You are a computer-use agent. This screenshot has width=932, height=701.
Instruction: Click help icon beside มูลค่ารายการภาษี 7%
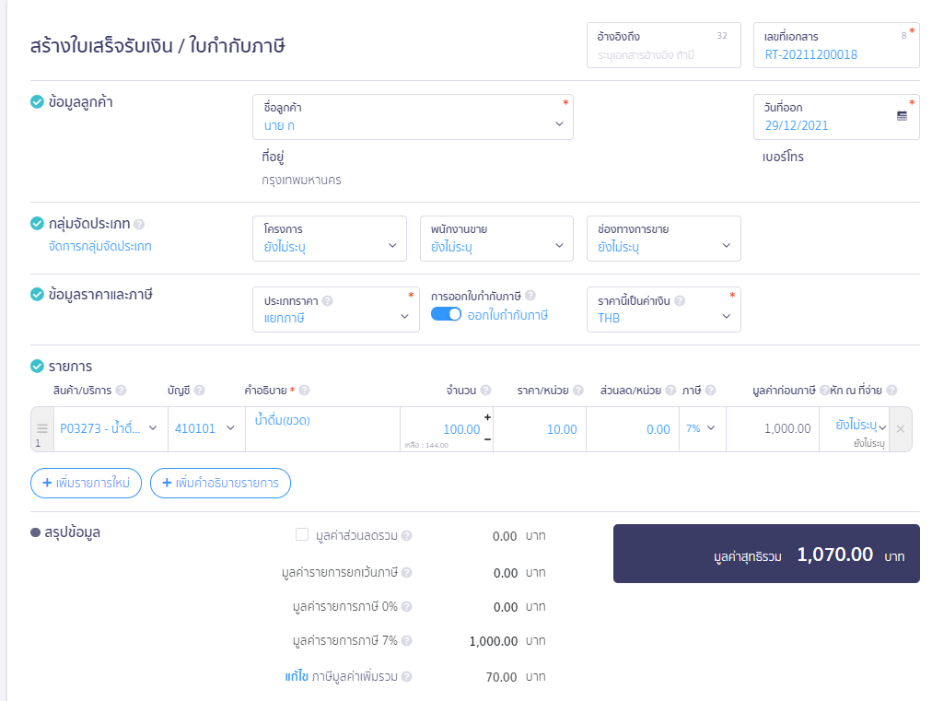tap(406, 641)
